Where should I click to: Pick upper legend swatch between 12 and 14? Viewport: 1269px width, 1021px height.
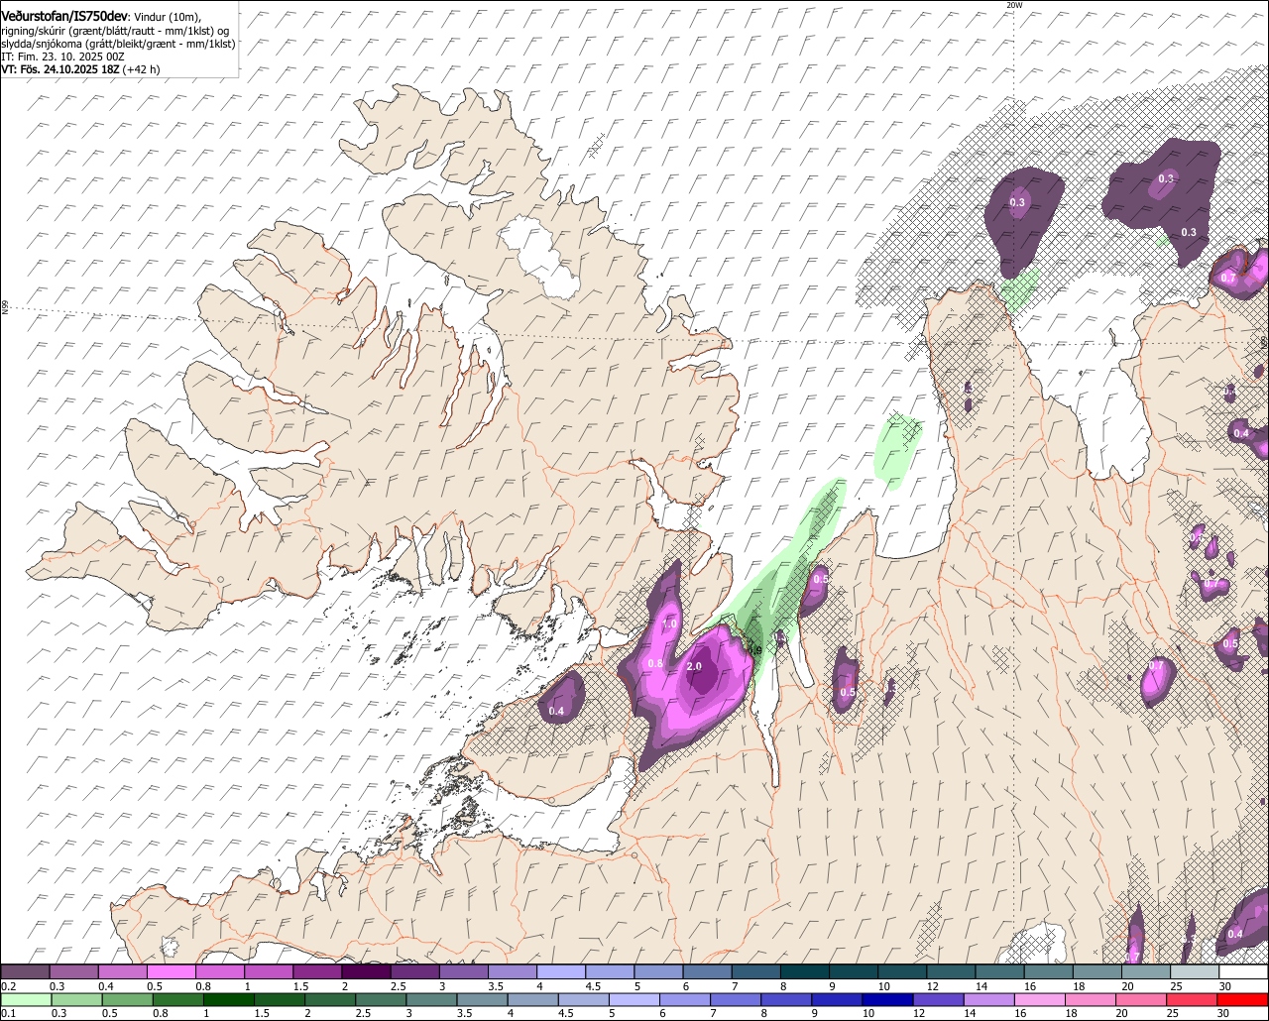(x=952, y=971)
